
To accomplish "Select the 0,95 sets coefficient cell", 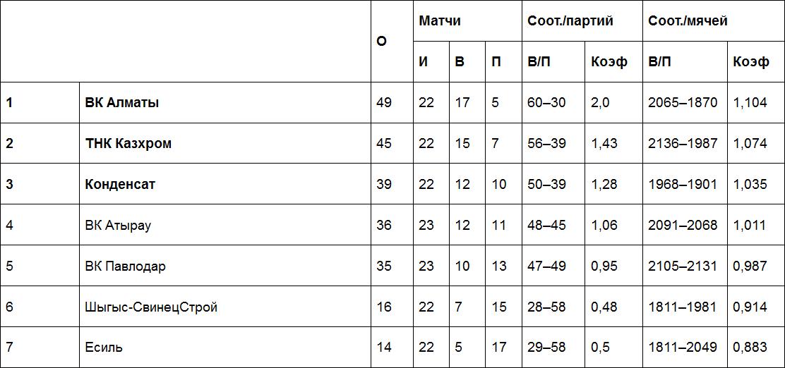I will pyautogui.click(x=604, y=266).
